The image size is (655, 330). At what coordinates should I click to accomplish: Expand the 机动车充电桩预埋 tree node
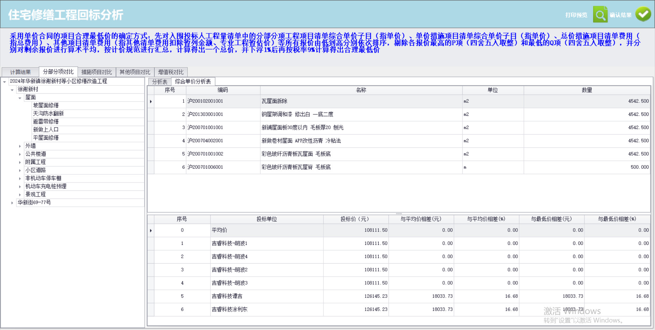pyautogui.click(x=20, y=187)
